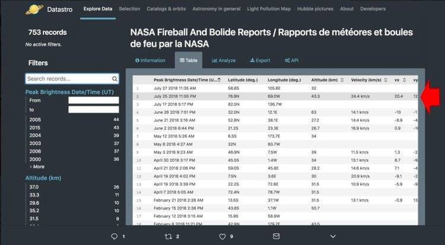Filter by altitude 35.2
445x245 pixels.
pos(74,211)
